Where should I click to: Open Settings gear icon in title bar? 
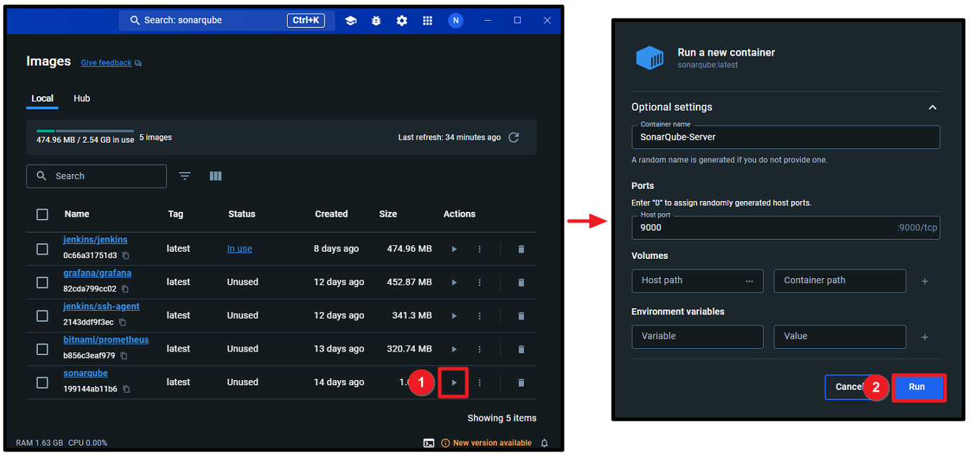(402, 21)
